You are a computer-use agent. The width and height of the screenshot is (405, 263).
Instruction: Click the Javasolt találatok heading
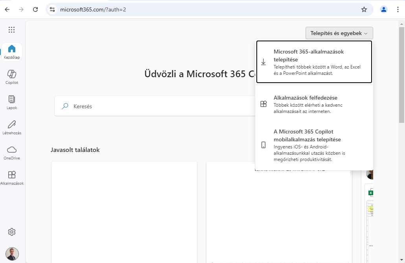click(x=75, y=150)
